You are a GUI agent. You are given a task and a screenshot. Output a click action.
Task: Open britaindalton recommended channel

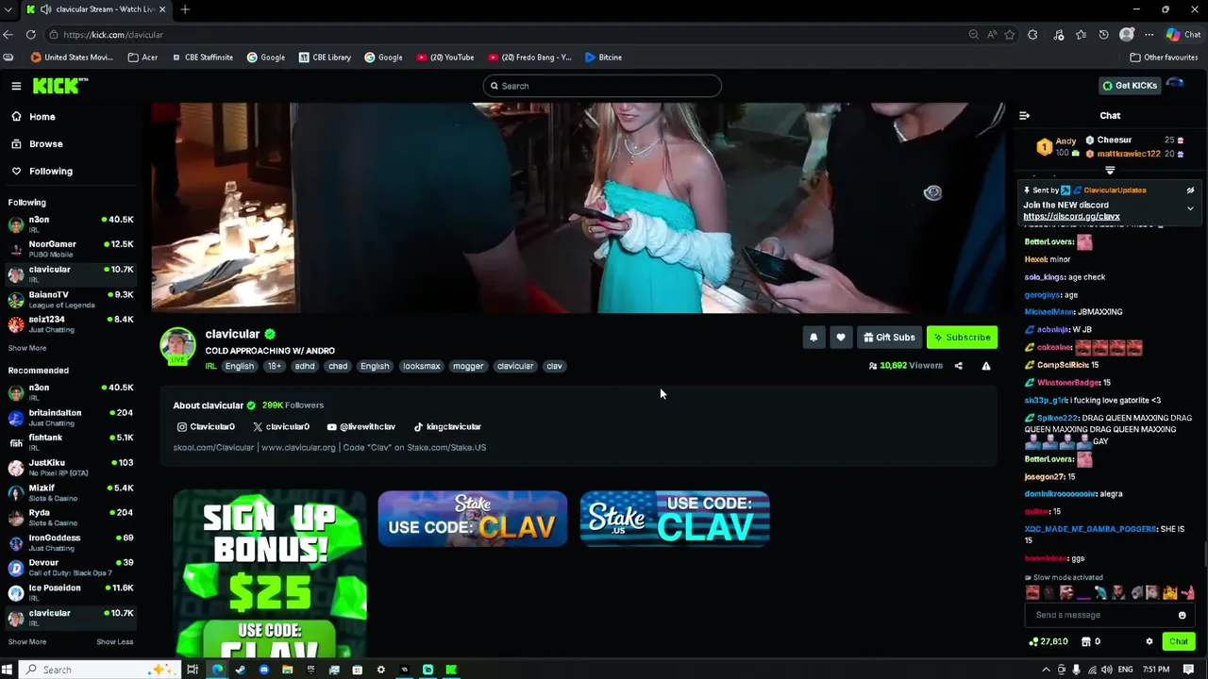[x=71, y=417]
